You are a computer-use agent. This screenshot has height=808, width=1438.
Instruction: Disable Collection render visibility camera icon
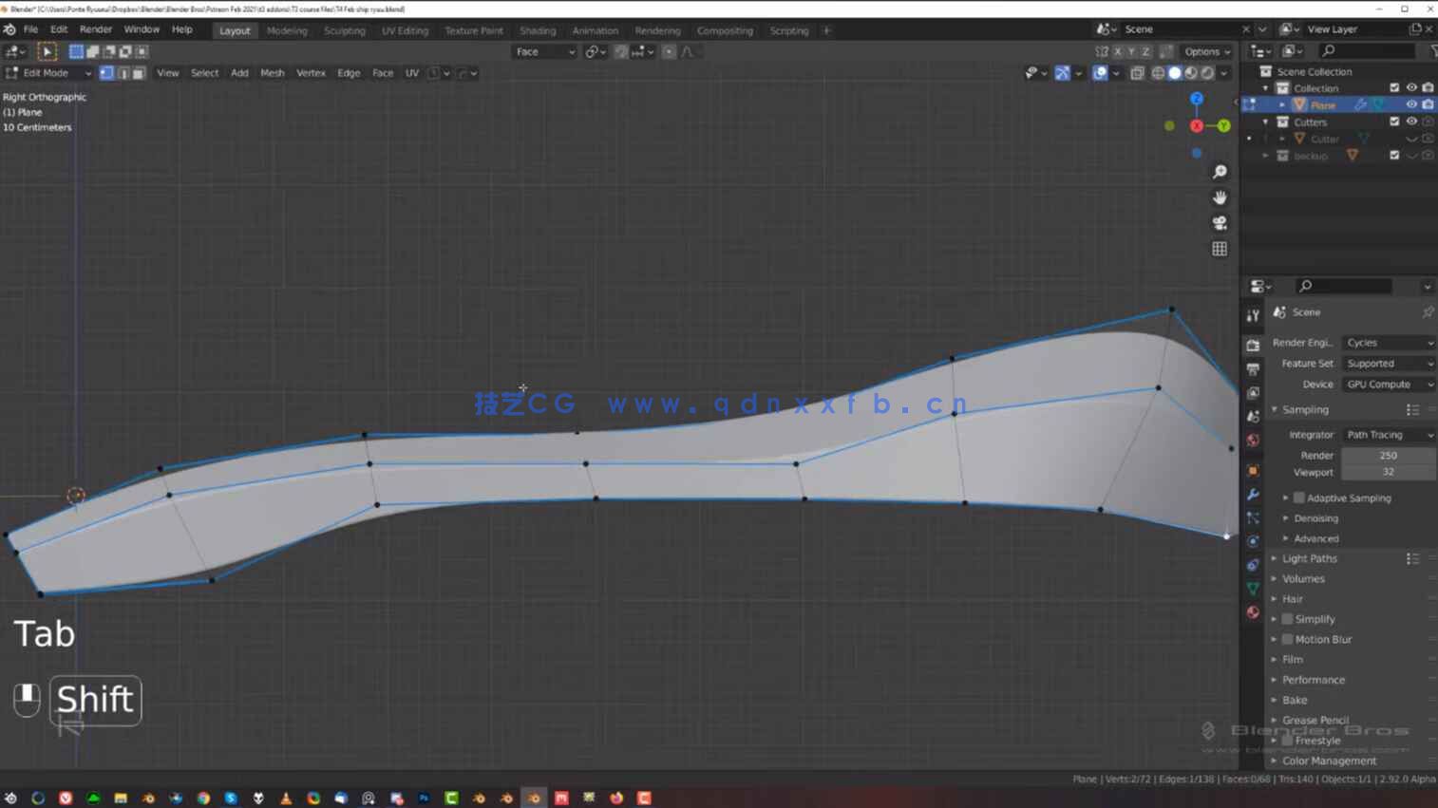1427,87
